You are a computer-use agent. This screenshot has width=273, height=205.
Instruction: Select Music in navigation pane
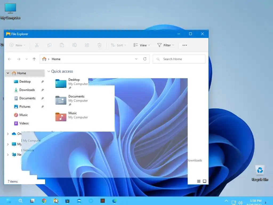23,115
